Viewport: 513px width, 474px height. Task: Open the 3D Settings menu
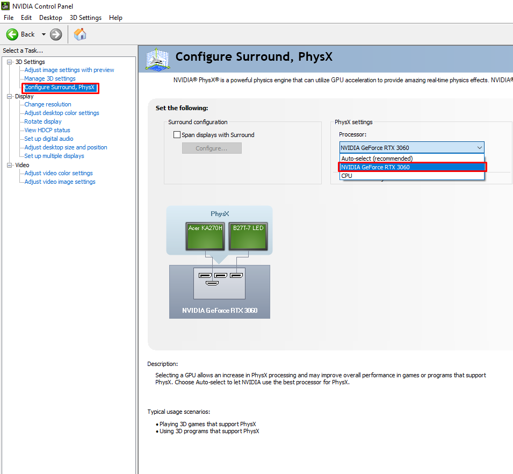click(x=85, y=18)
